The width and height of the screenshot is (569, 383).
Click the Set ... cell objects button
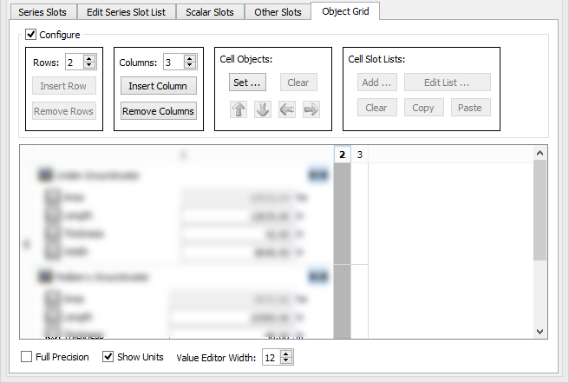(247, 83)
